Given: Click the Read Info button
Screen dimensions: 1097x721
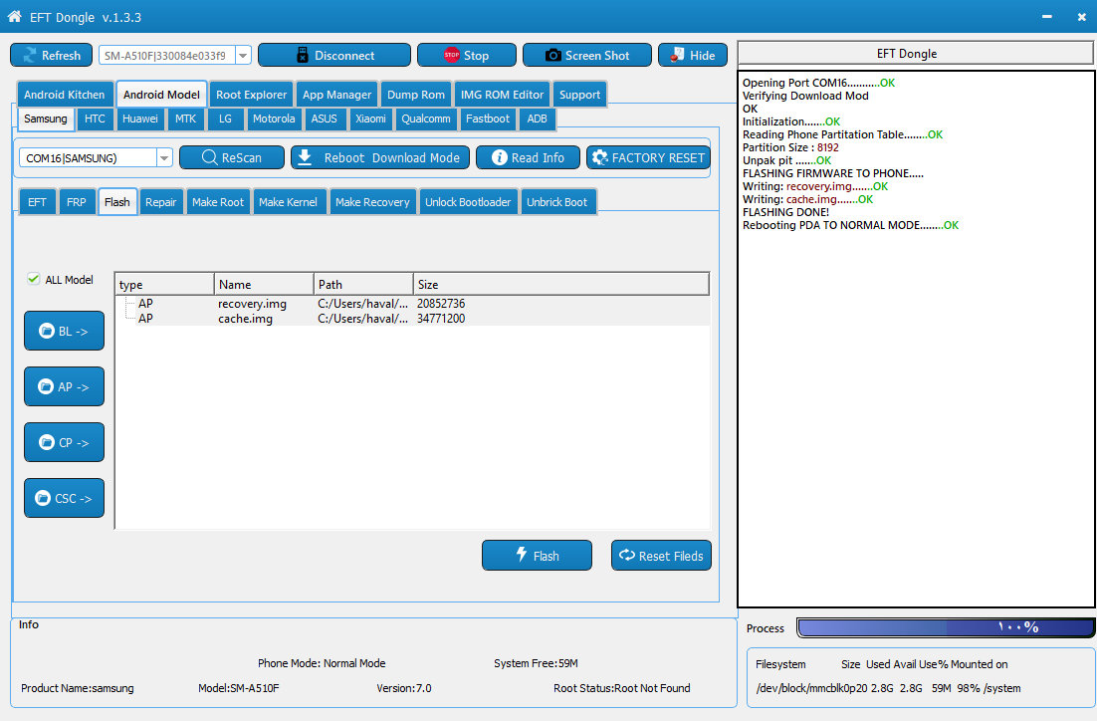Looking at the screenshot, I should tap(529, 158).
